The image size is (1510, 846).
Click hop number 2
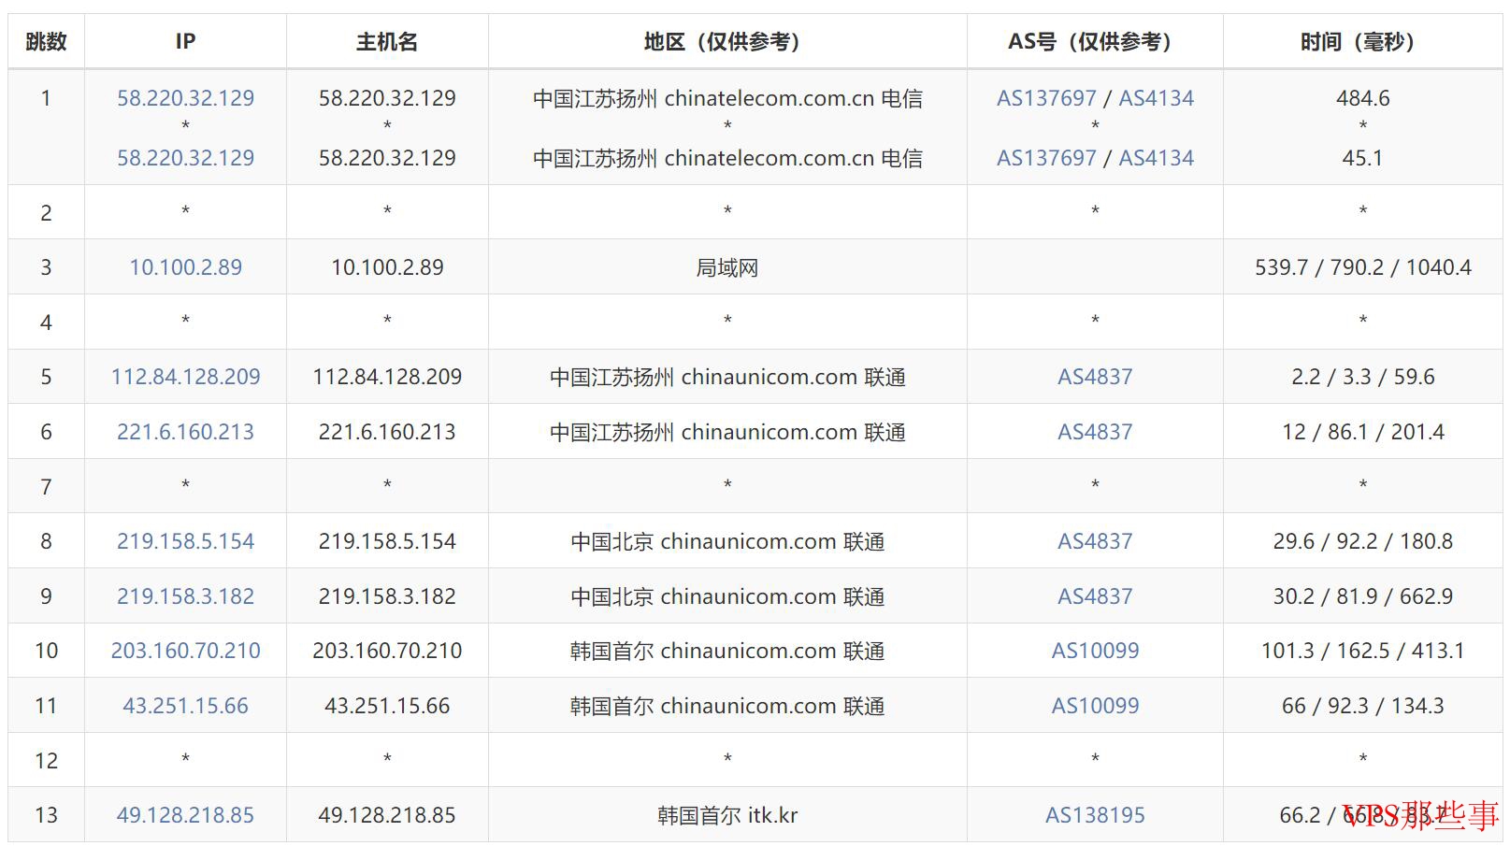pyautogui.click(x=46, y=213)
